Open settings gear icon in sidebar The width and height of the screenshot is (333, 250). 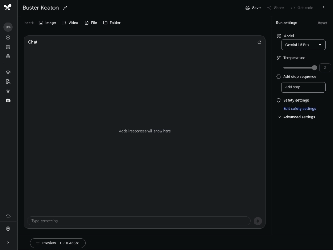tap(8, 228)
